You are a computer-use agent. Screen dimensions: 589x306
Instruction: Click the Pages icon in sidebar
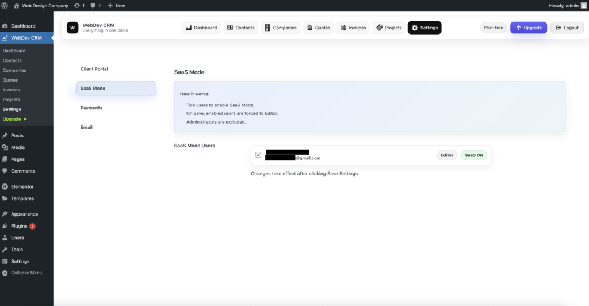click(x=5, y=159)
